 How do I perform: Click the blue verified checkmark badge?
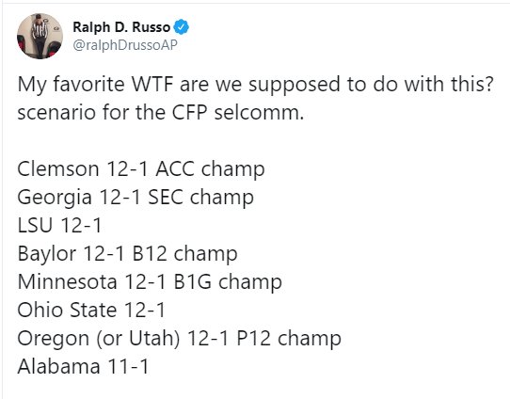182,27
